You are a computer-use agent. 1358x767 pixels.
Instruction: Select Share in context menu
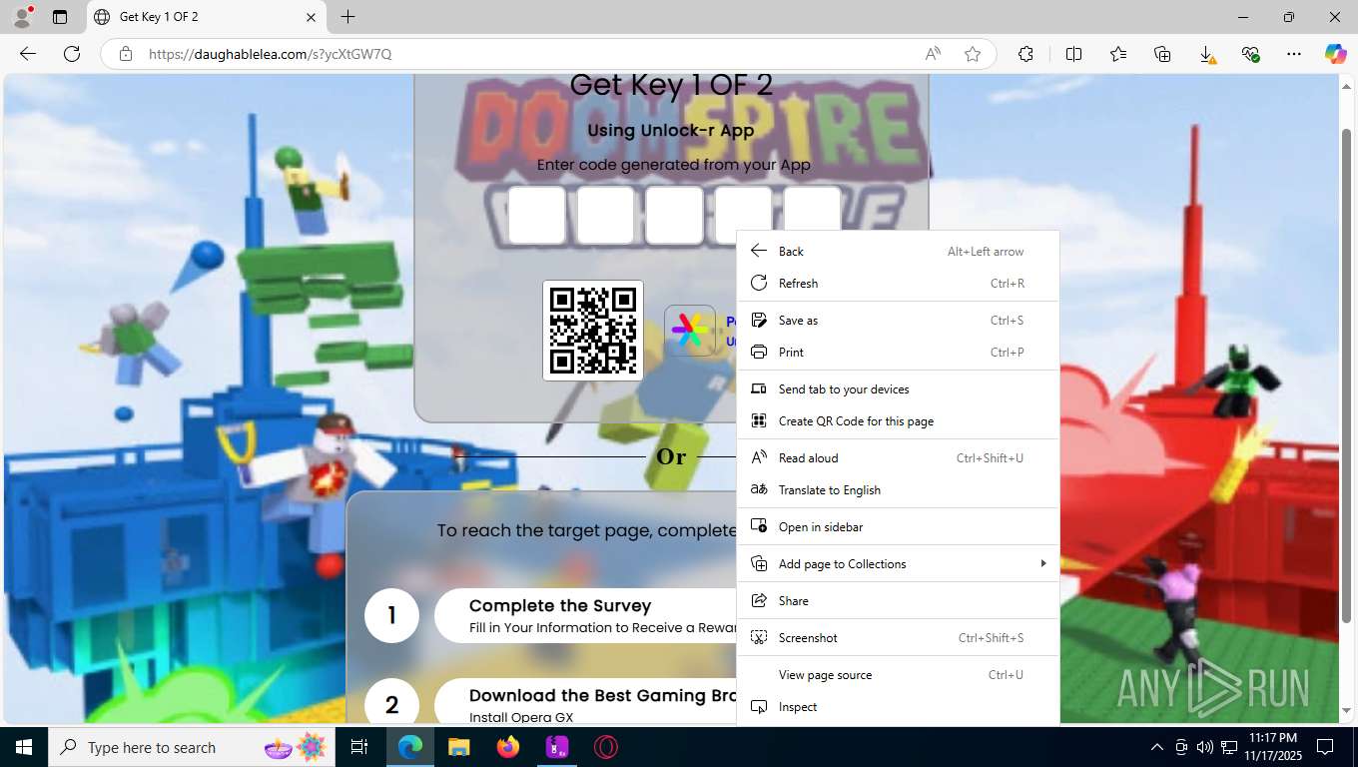[898, 601]
